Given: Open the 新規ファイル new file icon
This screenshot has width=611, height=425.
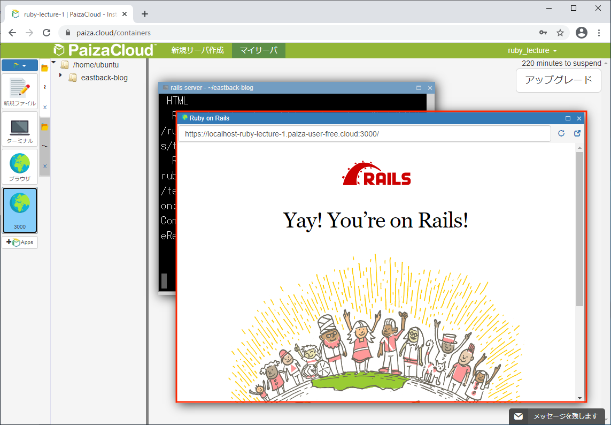Looking at the screenshot, I should point(20,92).
